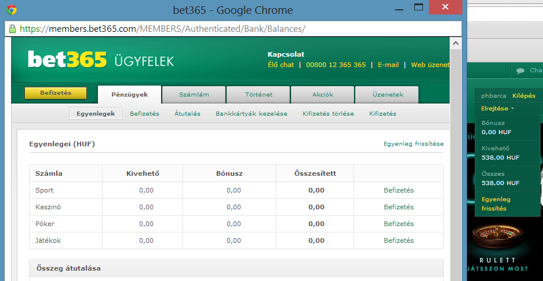The width and height of the screenshot is (543, 281).
Task: Open the Kifizetés submenu item
Action: click(x=382, y=113)
